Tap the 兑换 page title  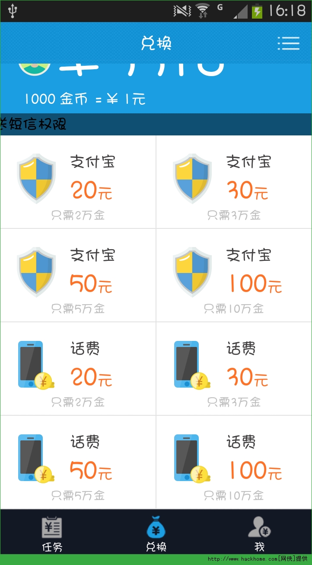click(x=156, y=43)
